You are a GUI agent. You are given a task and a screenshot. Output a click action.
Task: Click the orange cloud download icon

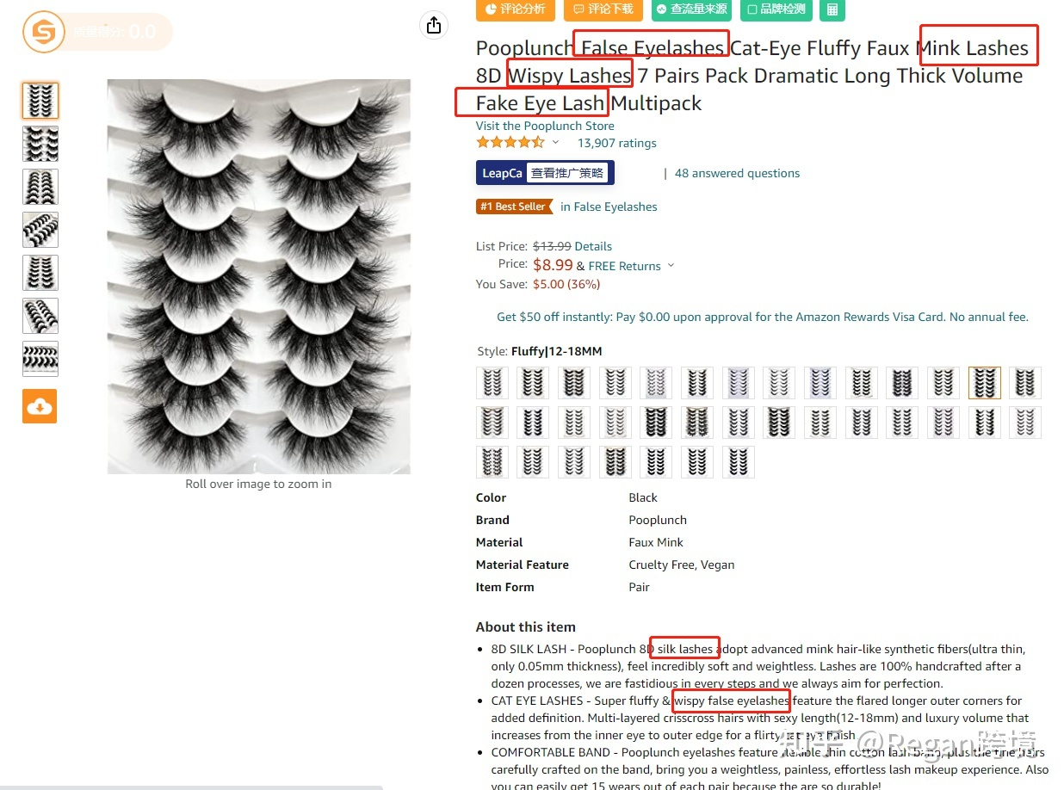40,406
